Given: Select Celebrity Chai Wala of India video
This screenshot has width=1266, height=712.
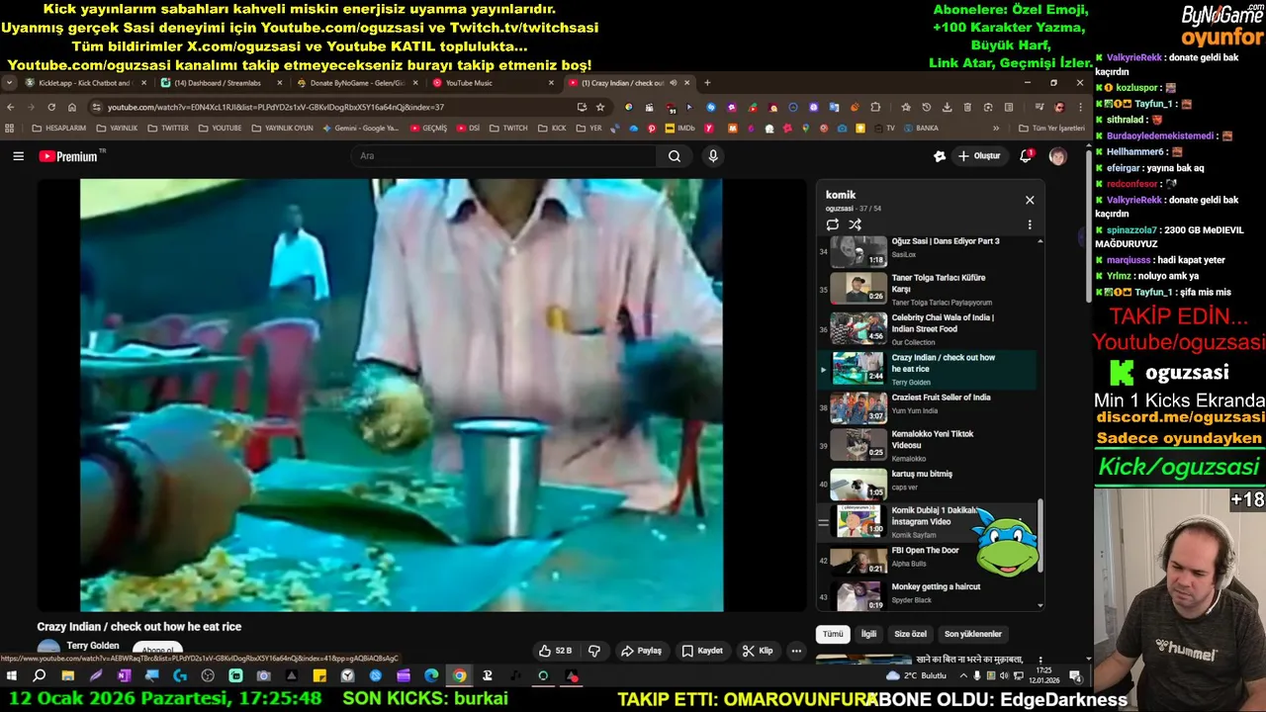Looking at the screenshot, I should [x=925, y=329].
